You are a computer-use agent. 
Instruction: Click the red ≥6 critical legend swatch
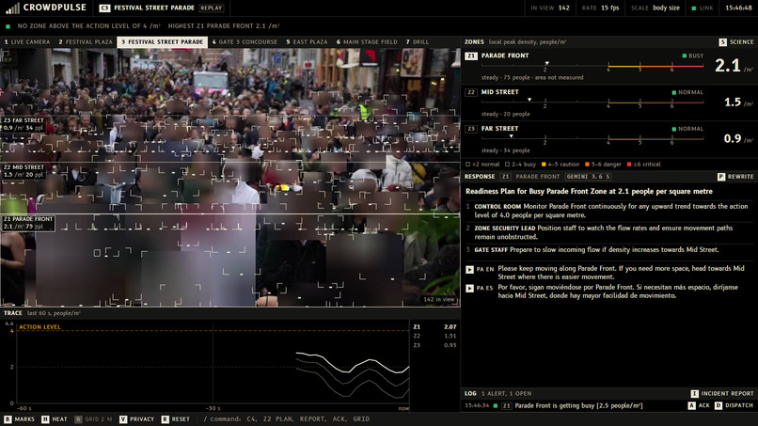629,165
